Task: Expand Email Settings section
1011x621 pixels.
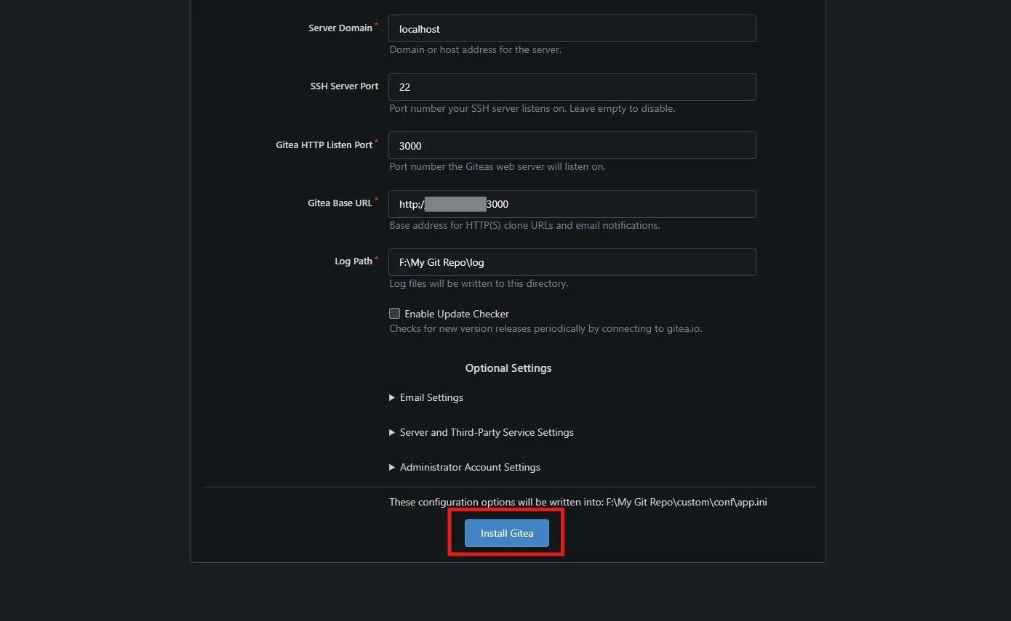Action: click(426, 397)
